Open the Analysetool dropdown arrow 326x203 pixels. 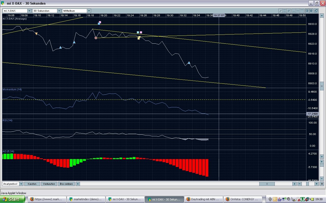21,184
